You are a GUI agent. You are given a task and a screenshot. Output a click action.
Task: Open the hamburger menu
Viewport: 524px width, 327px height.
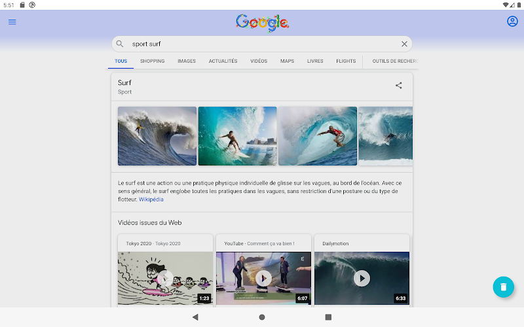coord(12,22)
